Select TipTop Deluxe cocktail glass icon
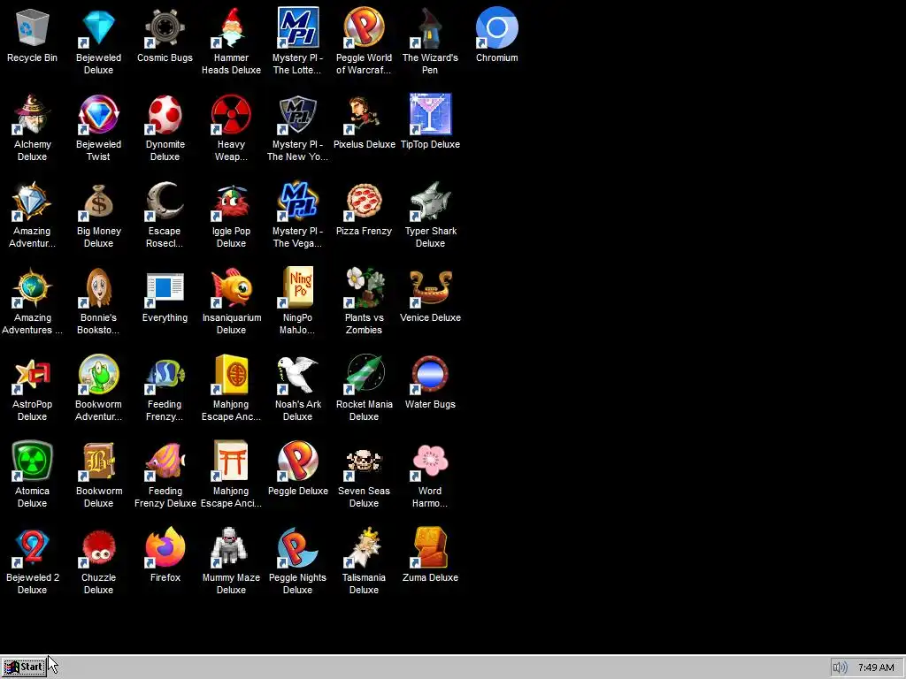The image size is (906, 679). coord(431,114)
